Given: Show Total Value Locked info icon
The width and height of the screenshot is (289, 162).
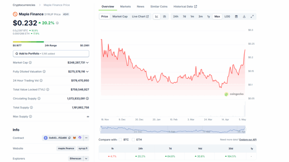Looking at the screenshot, I should point(48,89).
